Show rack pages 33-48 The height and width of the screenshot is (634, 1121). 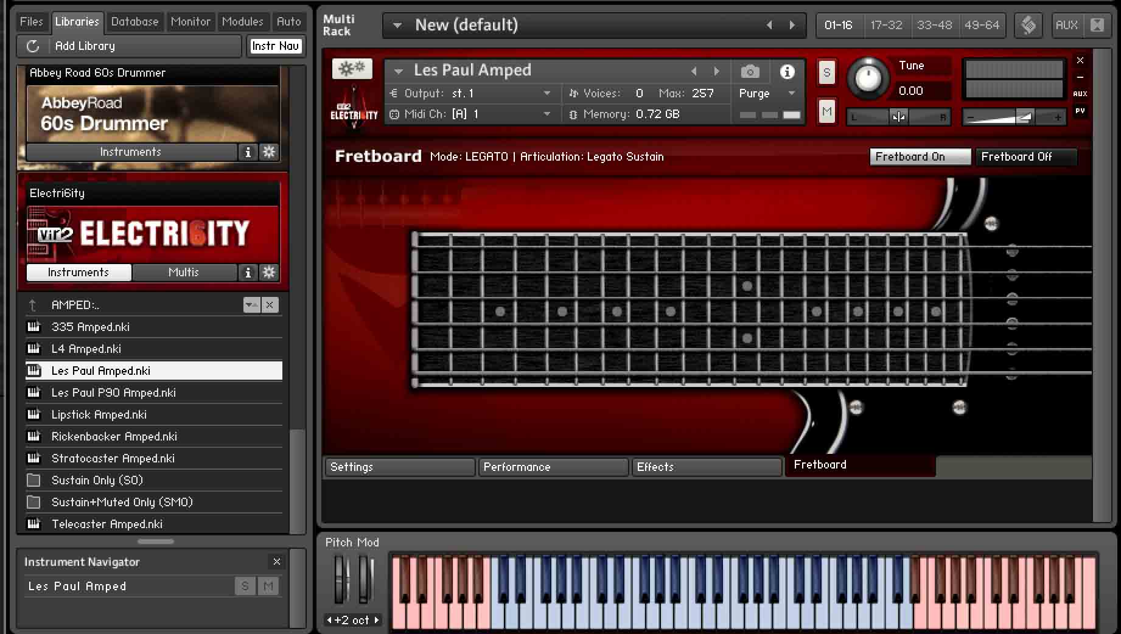click(934, 25)
